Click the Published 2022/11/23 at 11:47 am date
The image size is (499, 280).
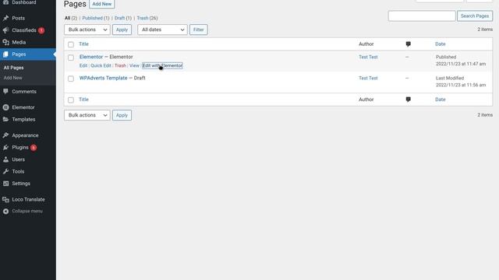pos(461,61)
